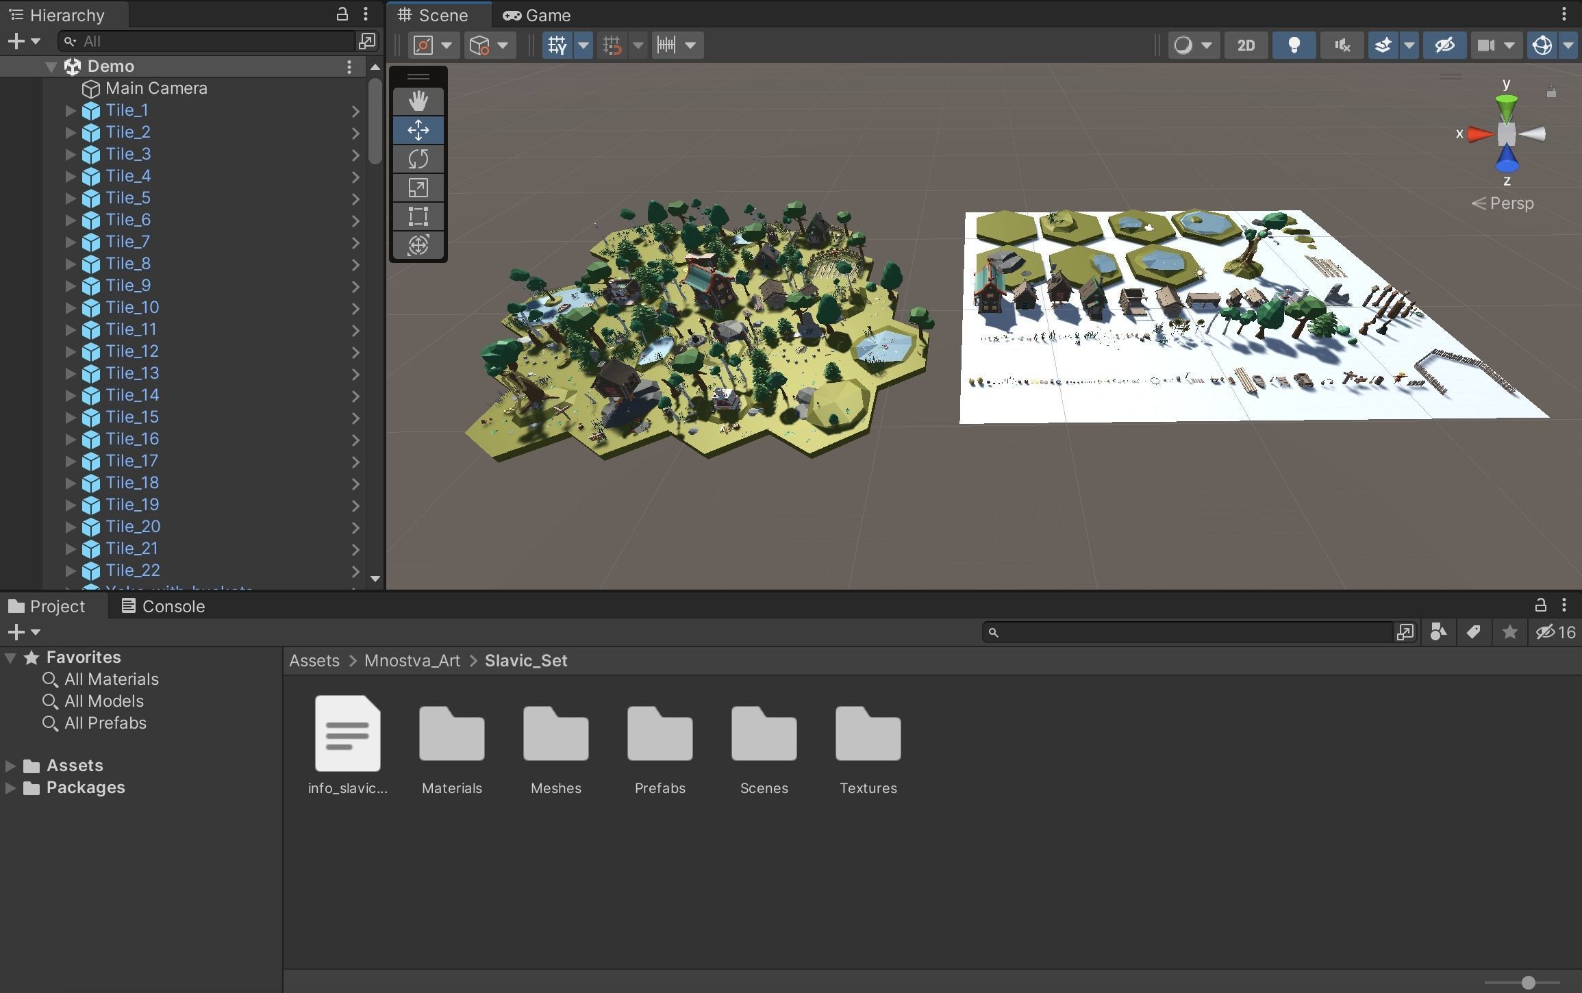1582x993 pixels.
Task: Open grid visibility dropdown arrow
Action: pyautogui.click(x=583, y=45)
